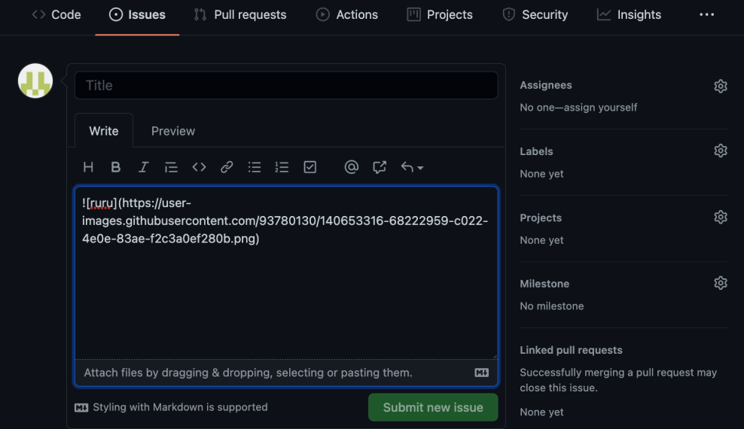Insert a task list checkbox
The width and height of the screenshot is (744, 429).
[309, 167]
